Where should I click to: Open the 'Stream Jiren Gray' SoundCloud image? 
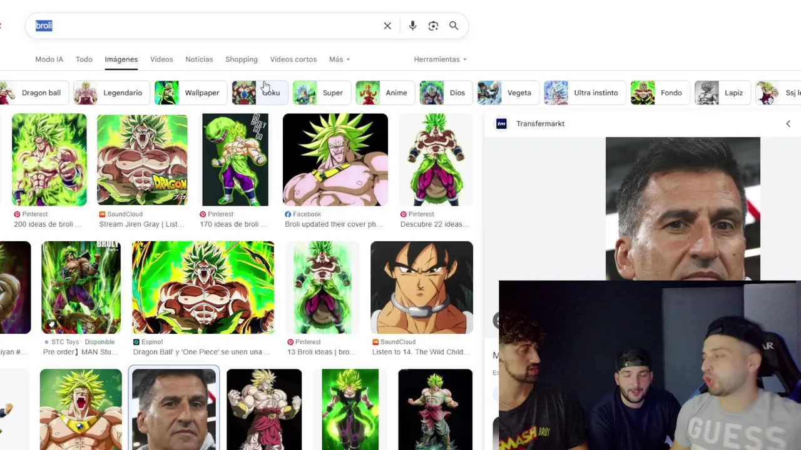tap(142, 159)
